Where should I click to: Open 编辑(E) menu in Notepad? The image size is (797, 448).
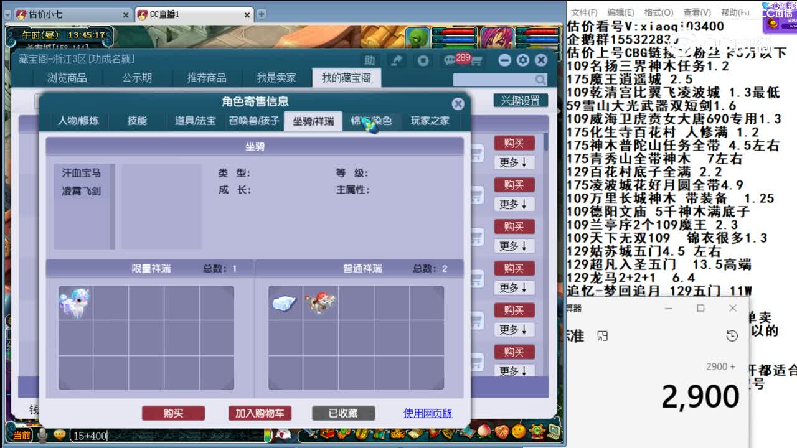pyautogui.click(x=621, y=12)
